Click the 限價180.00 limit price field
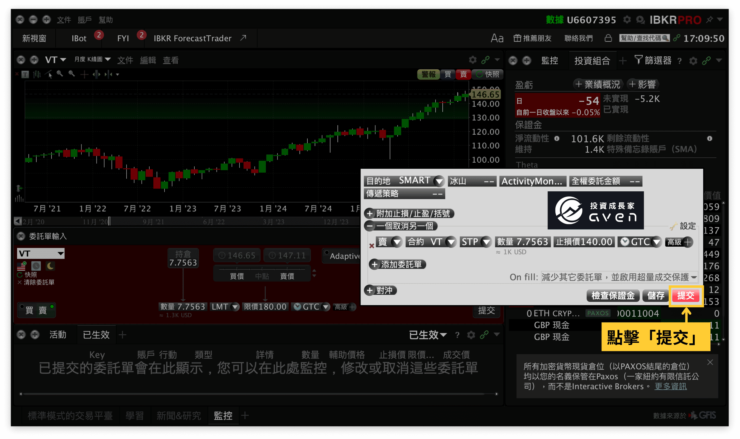Image resolution: width=740 pixels, height=439 pixels. [x=265, y=307]
